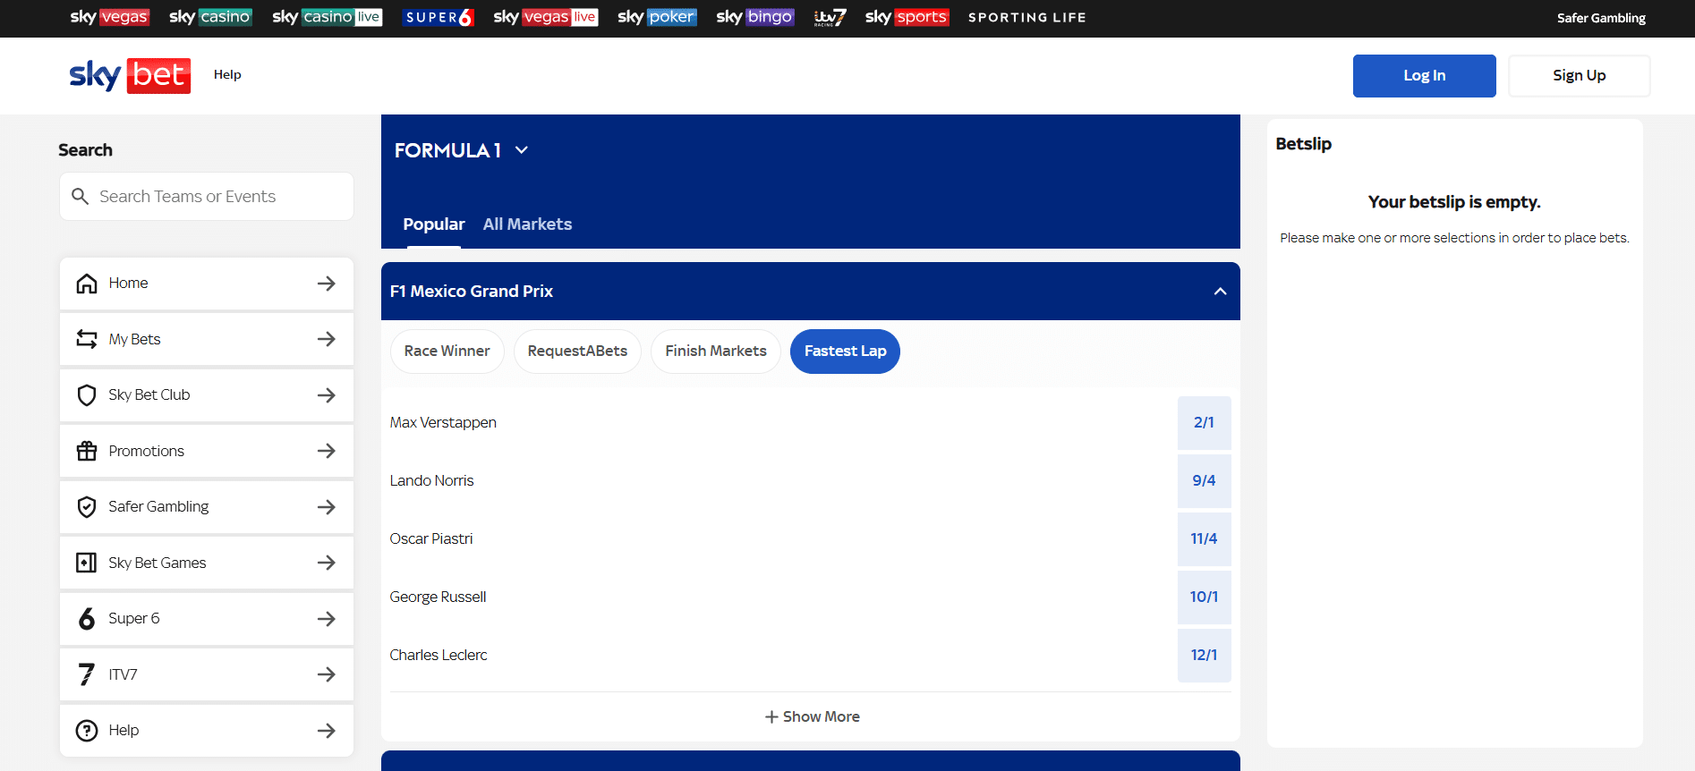Click the Safer Gambling shield-check icon
Image resolution: width=1695 pixels, height=771 pixels.
[x=87, y=507]
